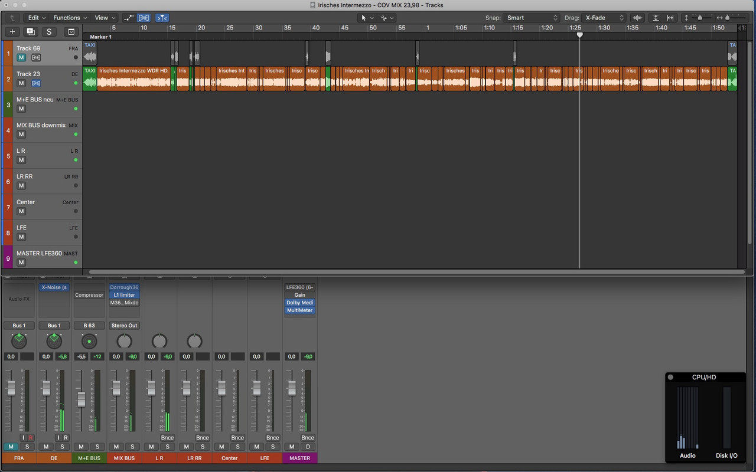Screen dimensions: 756x472
Task: Open the FRA channel output slot Bus 1
Action: (19, 325)
